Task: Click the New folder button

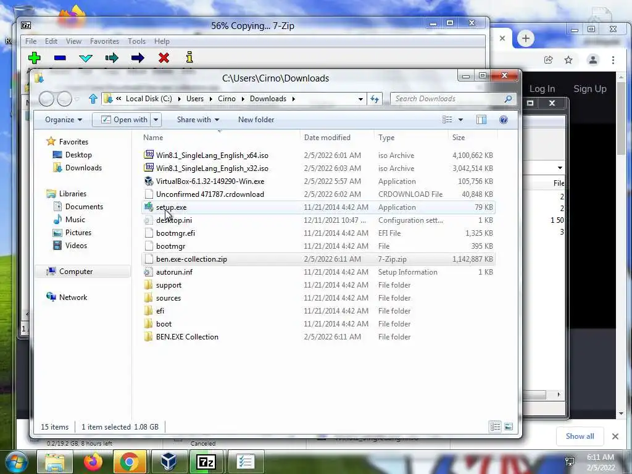Action: (256, 120)
